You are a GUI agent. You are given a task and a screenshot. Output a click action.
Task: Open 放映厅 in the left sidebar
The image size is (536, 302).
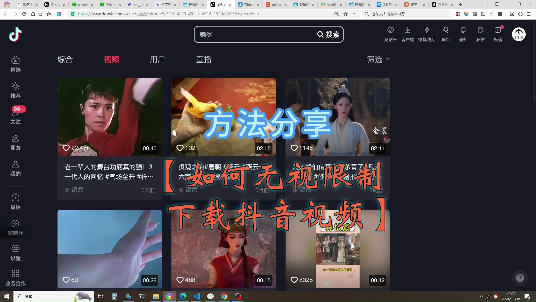click(x=15, y=228)
